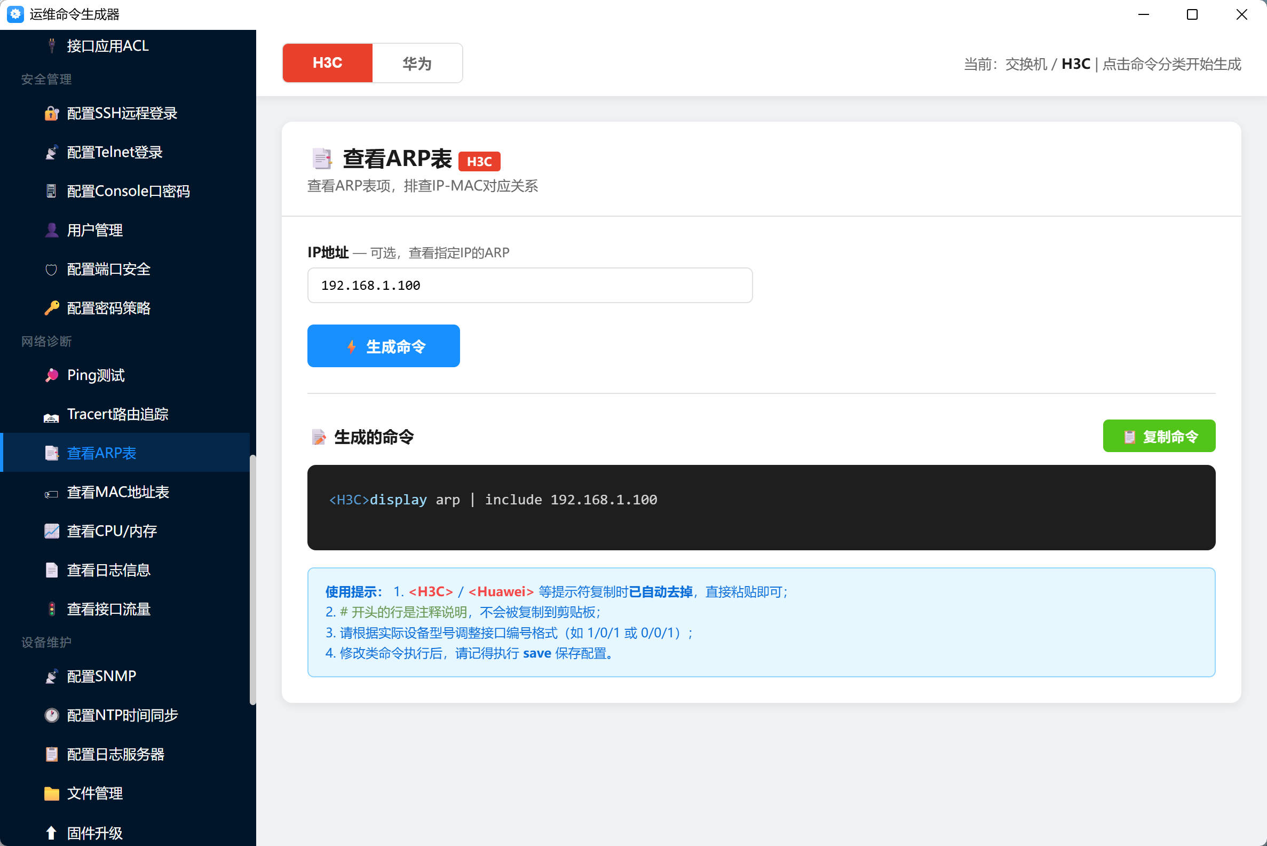Click the lock icon beside 配置SSH远程登录

tap(51, 113)
